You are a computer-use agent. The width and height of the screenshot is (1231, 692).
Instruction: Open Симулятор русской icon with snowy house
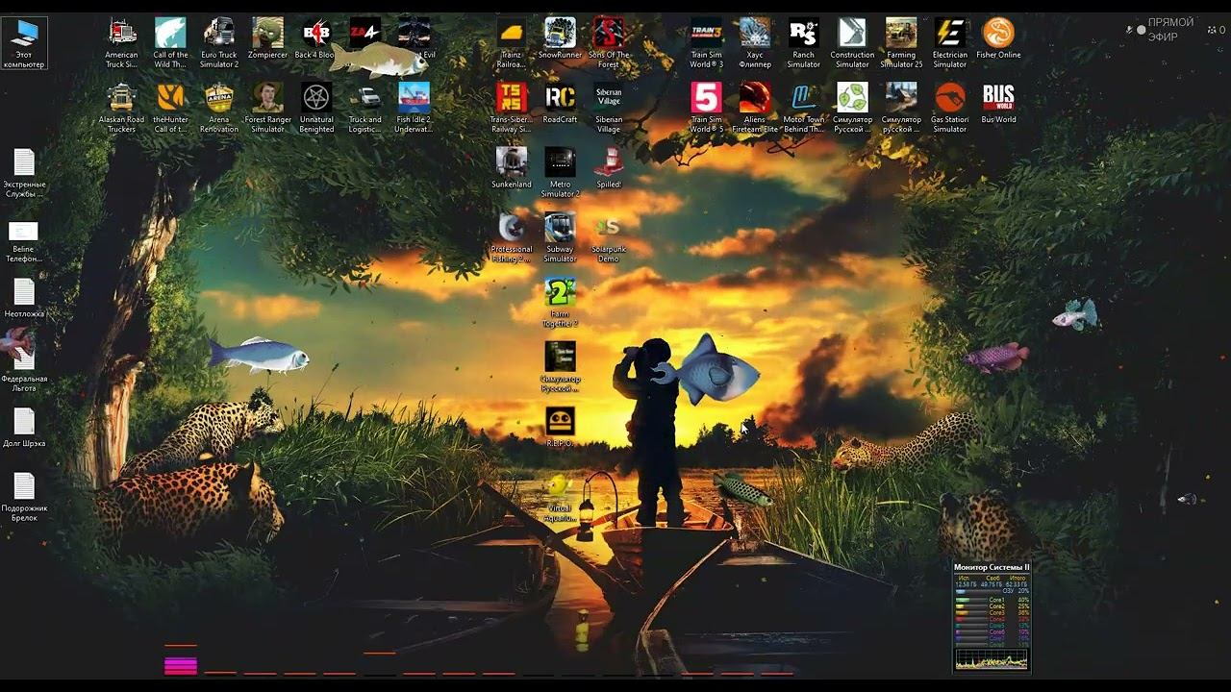(x=901, y=108)
